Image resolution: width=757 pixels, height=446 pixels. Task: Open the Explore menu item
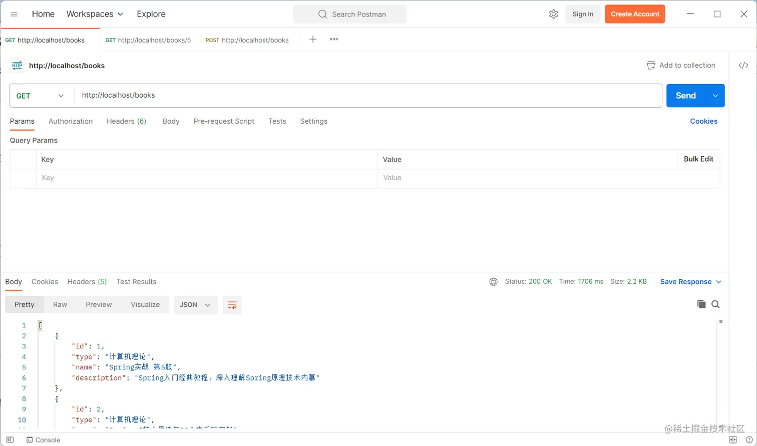151,14
